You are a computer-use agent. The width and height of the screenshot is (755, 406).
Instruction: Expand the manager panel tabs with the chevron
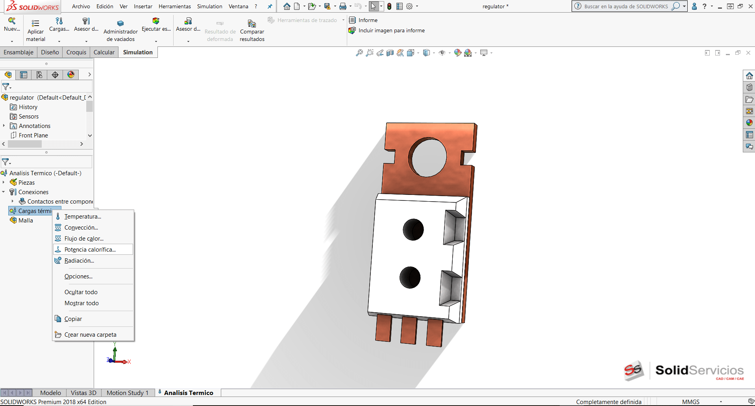click(89, 74)
